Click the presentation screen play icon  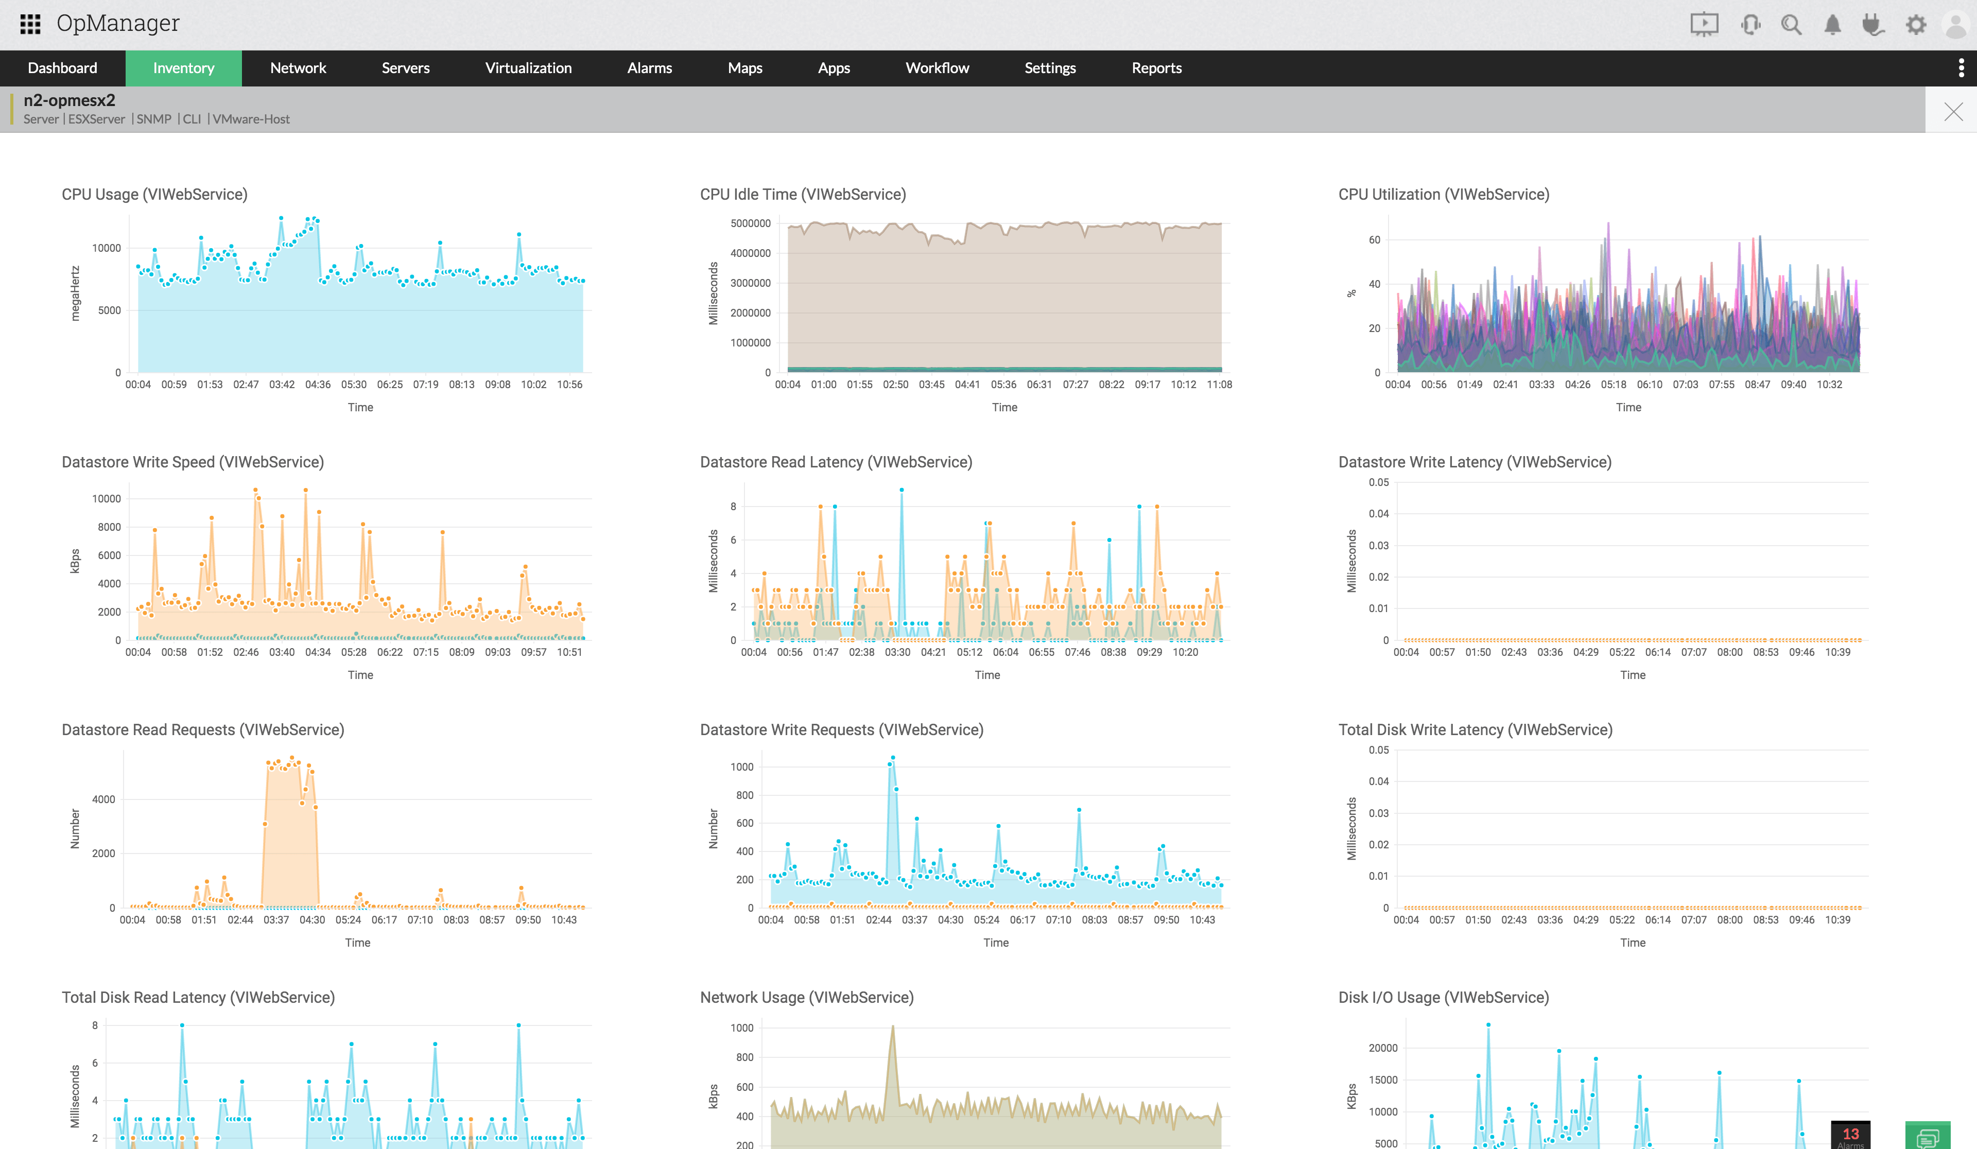pos(1703,24)
